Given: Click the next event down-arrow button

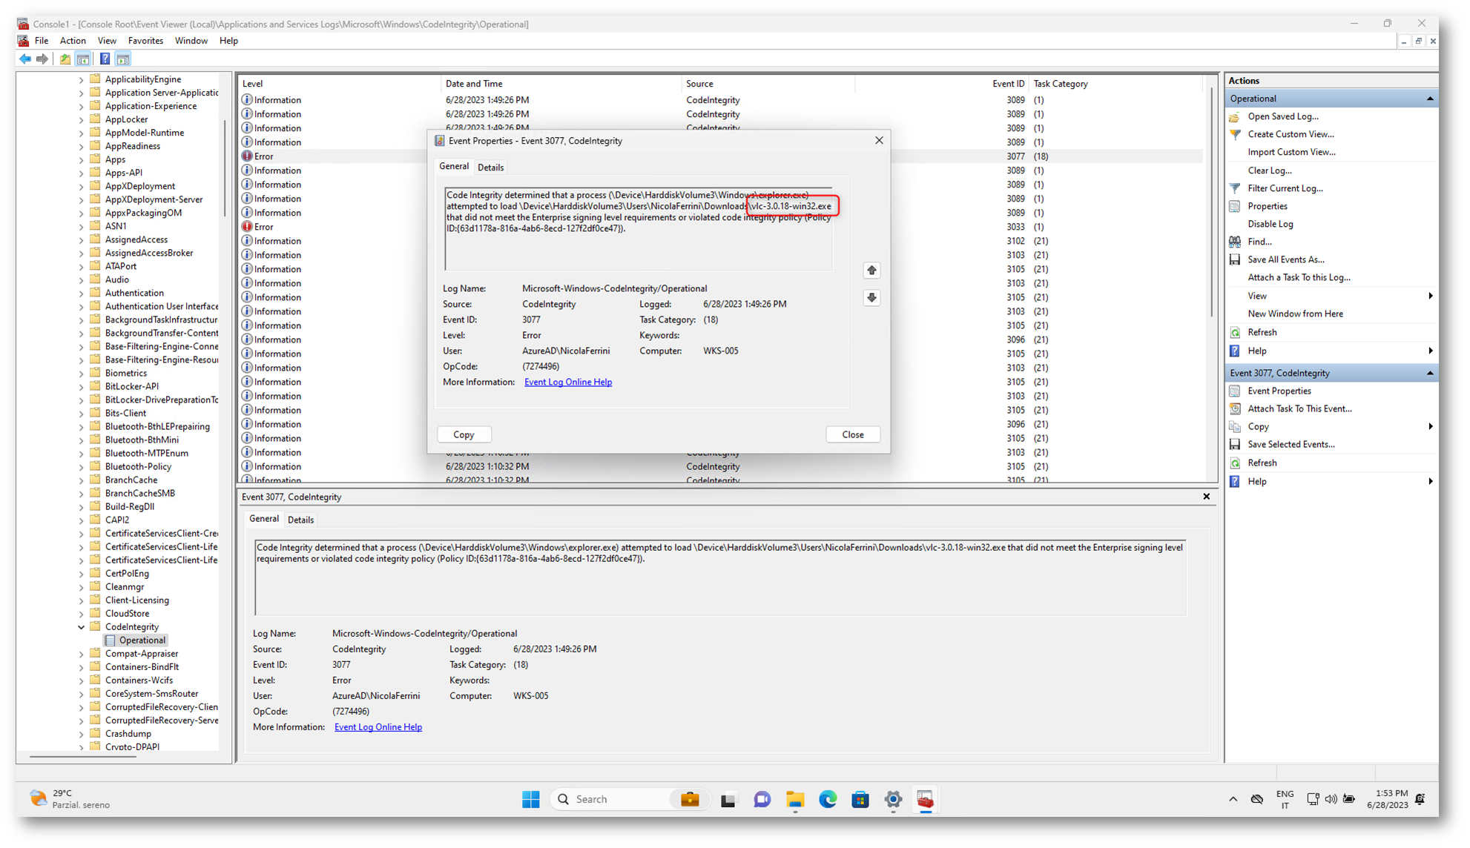Looking at the screenshot, I should [x=871, y=298].
